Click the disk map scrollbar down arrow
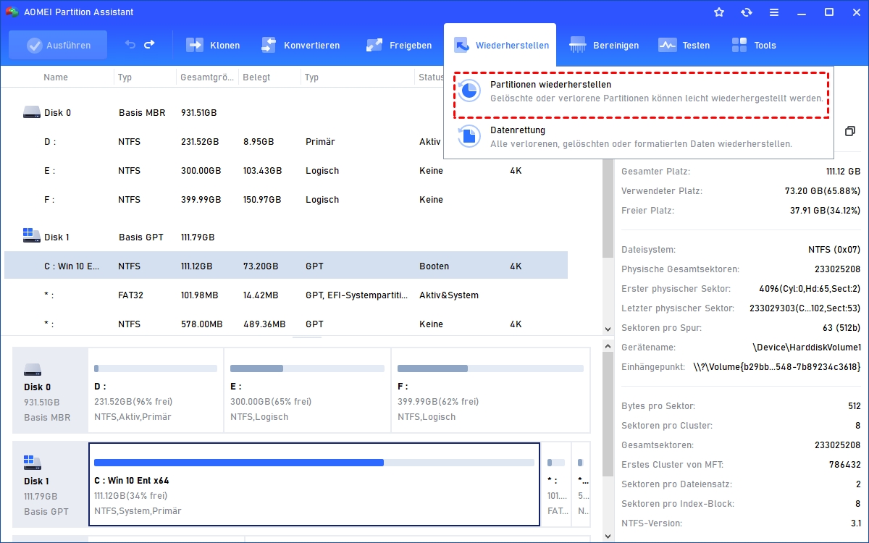 pyautogui.click(x=608, y=536)
